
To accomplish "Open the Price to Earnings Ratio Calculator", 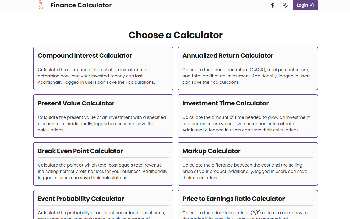I will [248, 205].
